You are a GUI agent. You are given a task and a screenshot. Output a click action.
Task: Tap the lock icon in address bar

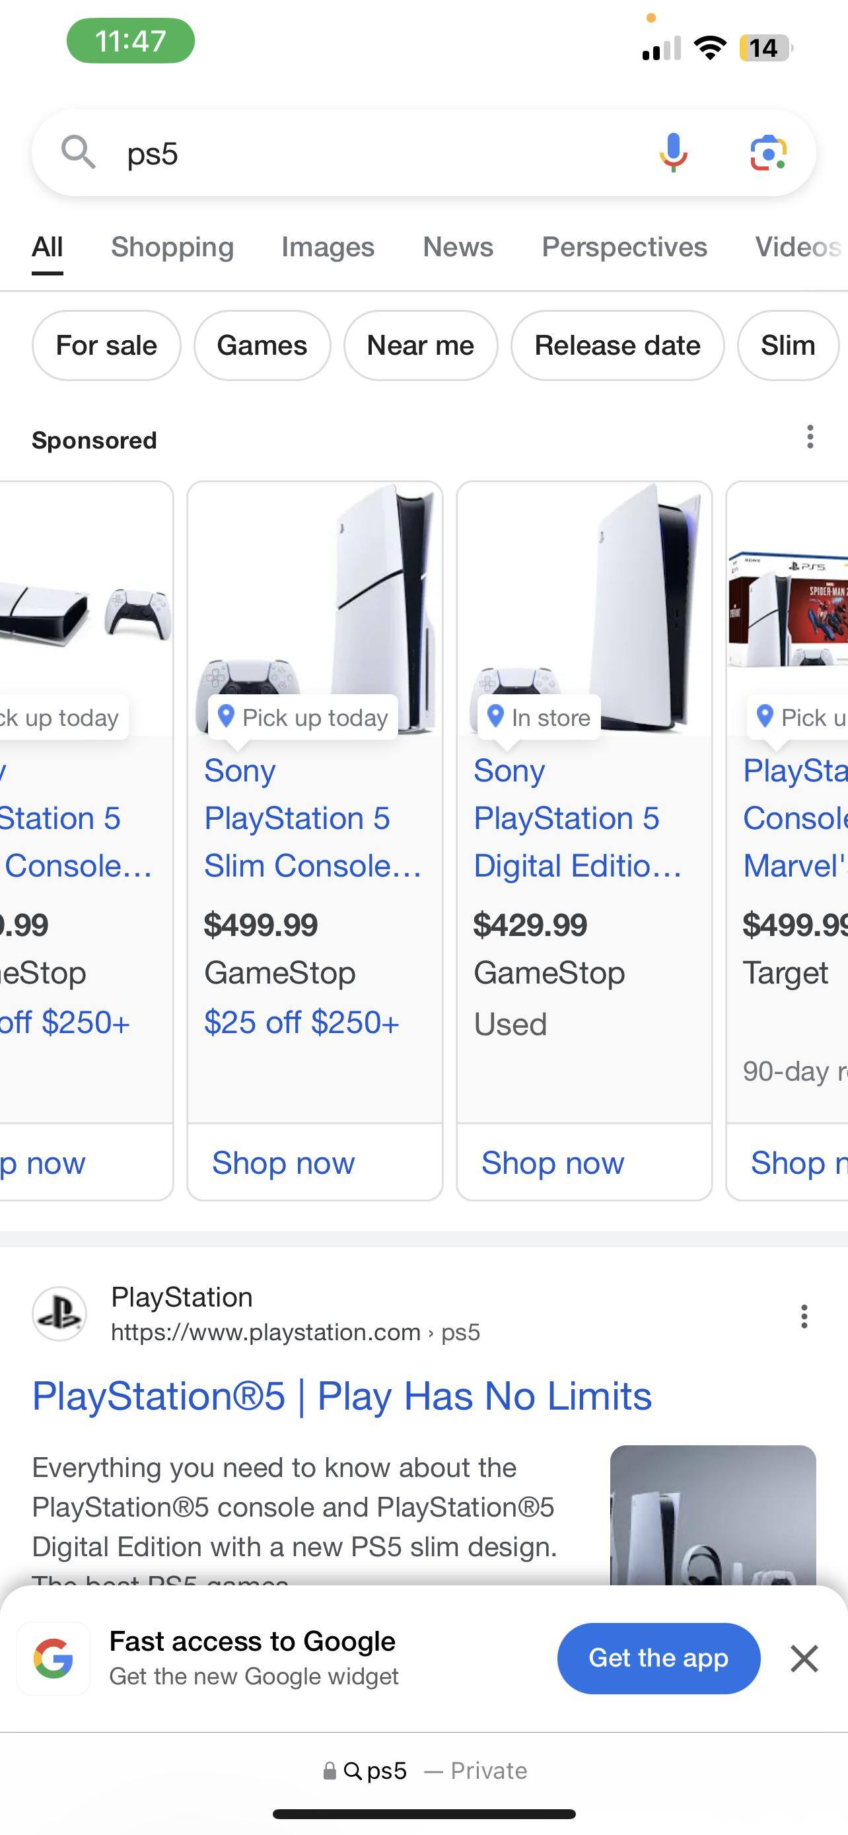330,1771
